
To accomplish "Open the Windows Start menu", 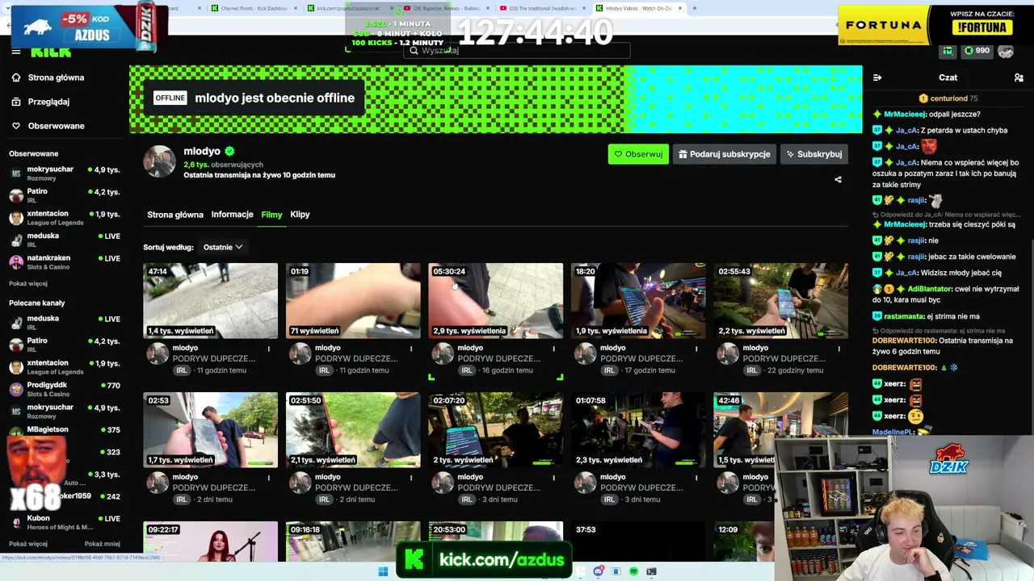I will 383,571.
